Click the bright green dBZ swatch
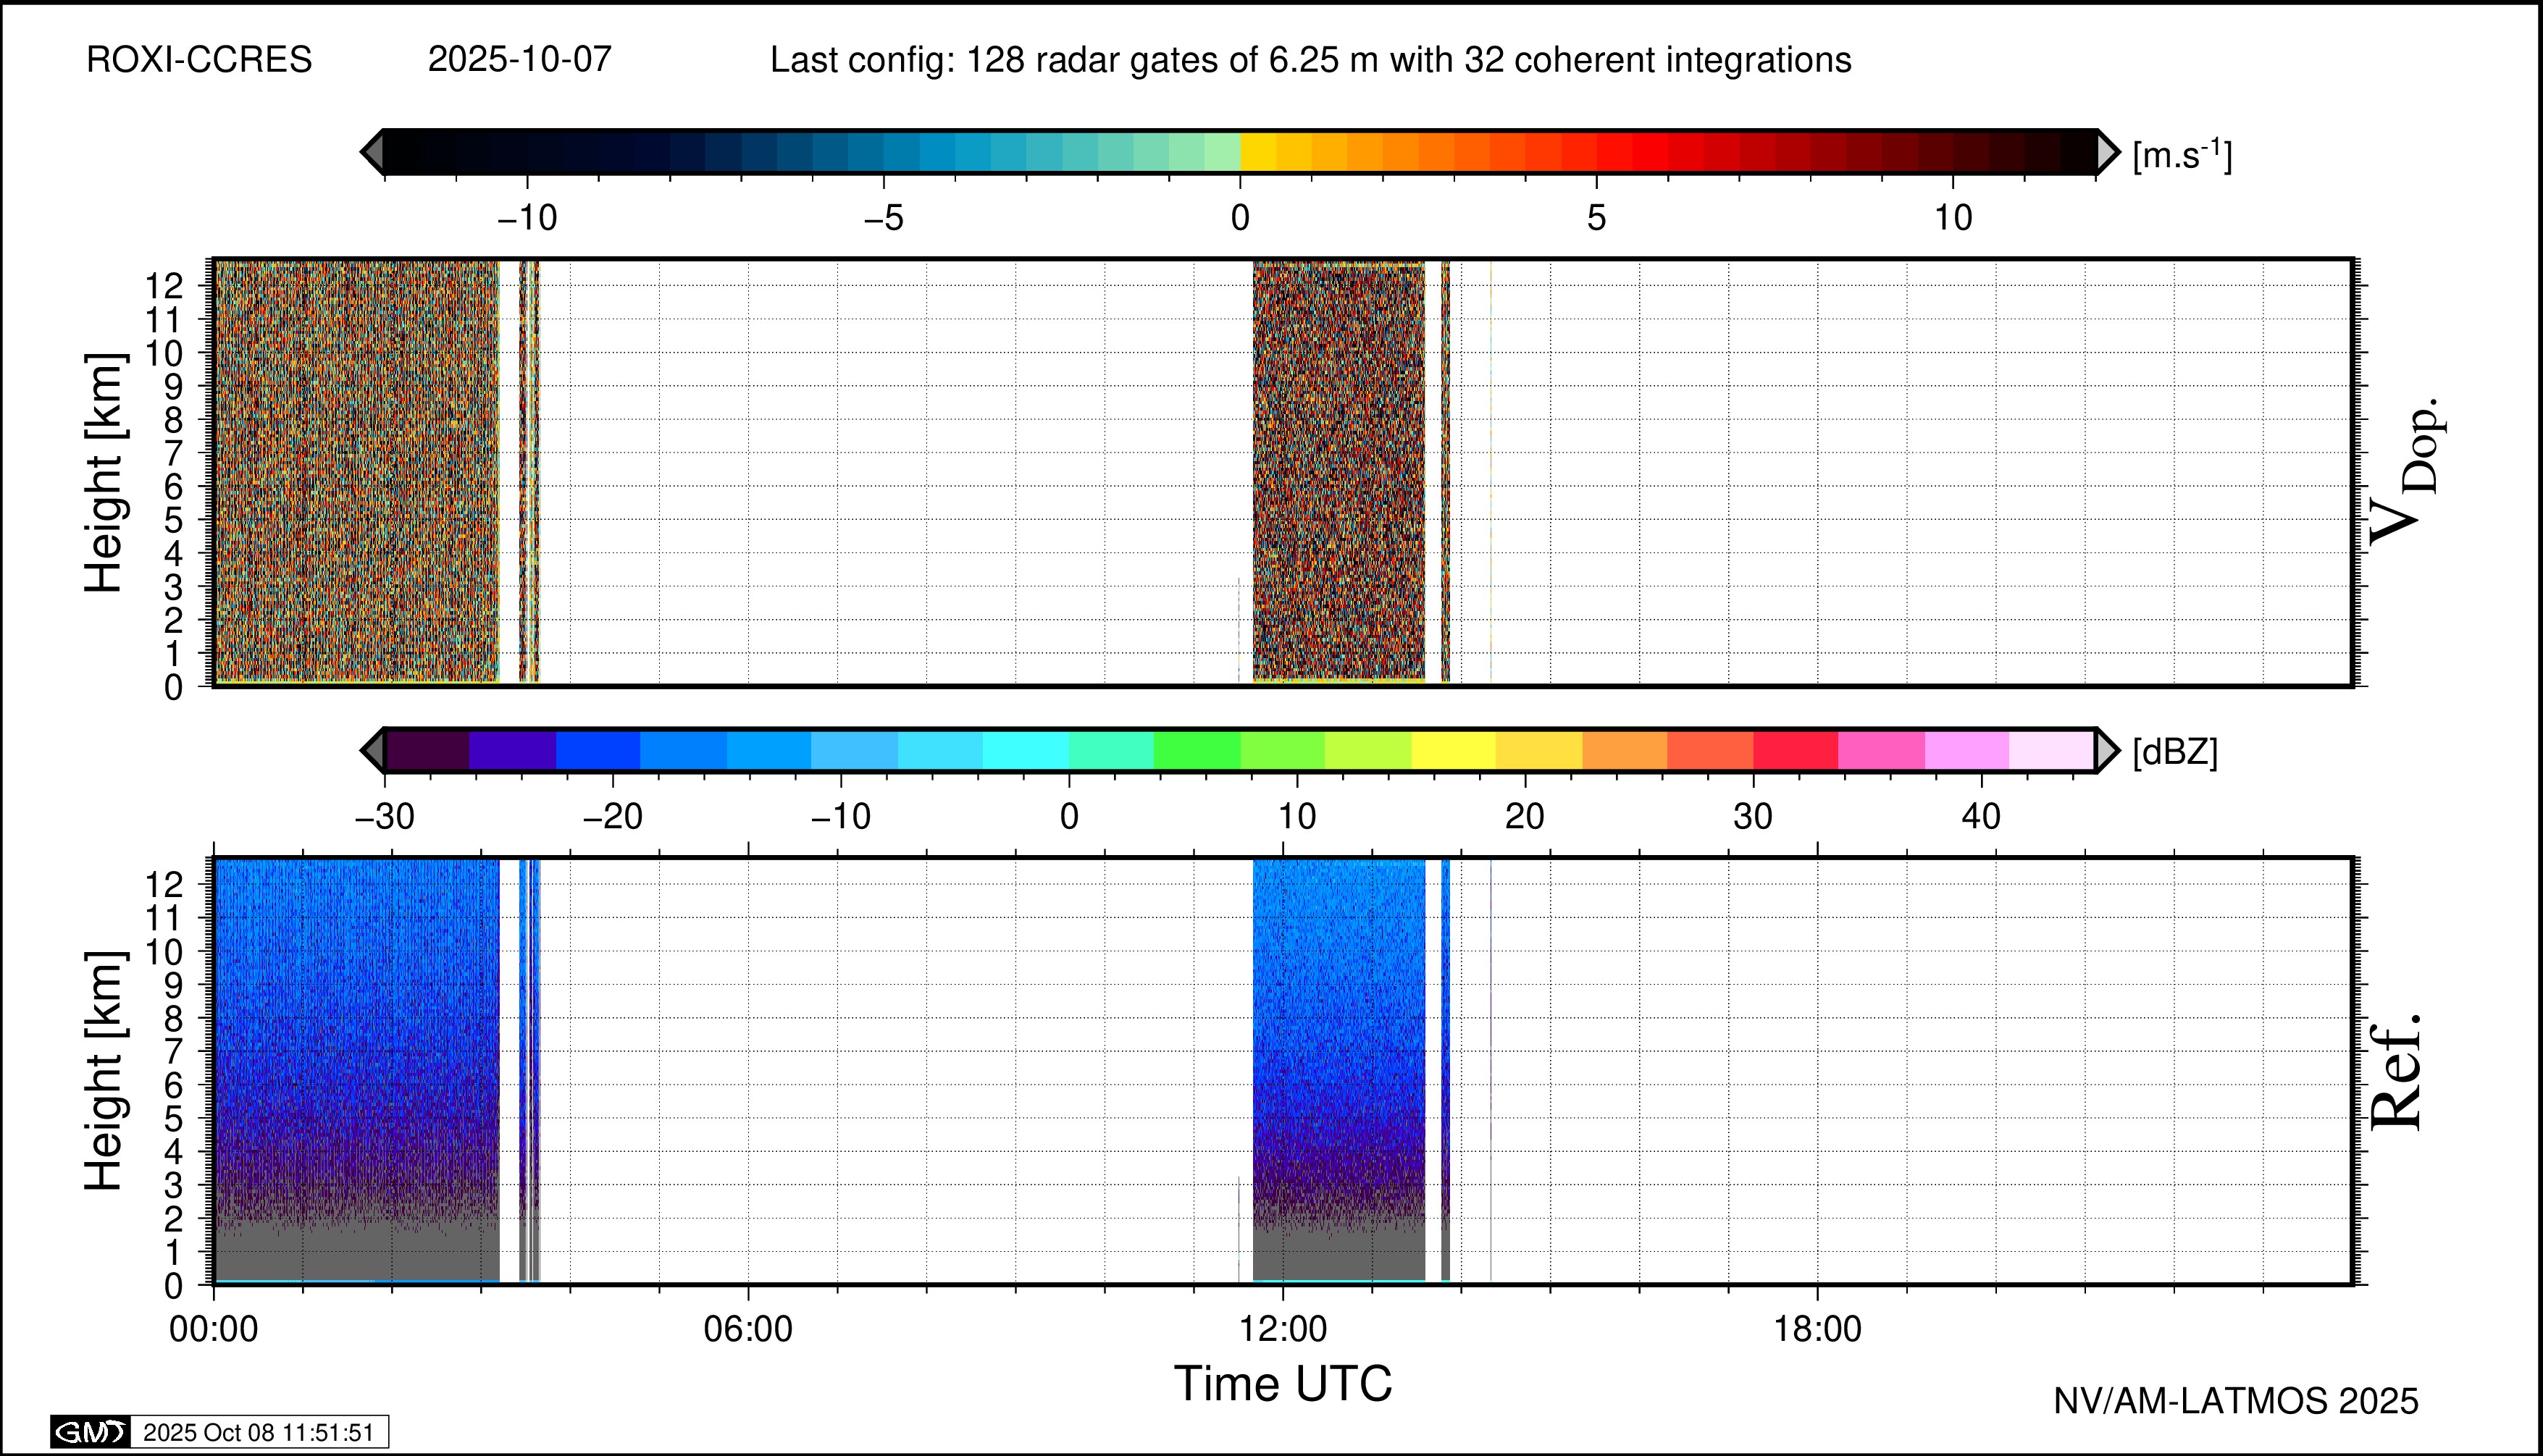This screenshot has height=1456, width=2543. coord(1197,750)
